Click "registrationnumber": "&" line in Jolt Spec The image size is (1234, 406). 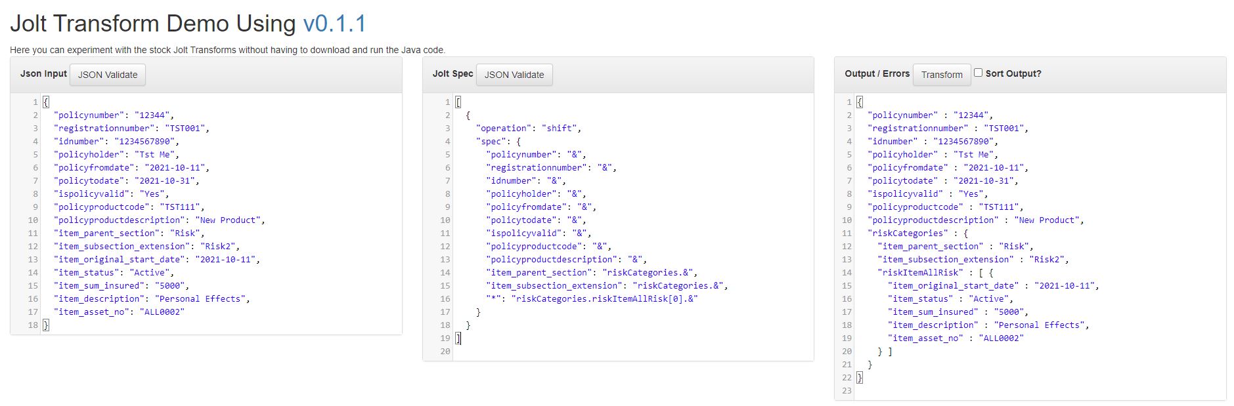coord(552,168)
